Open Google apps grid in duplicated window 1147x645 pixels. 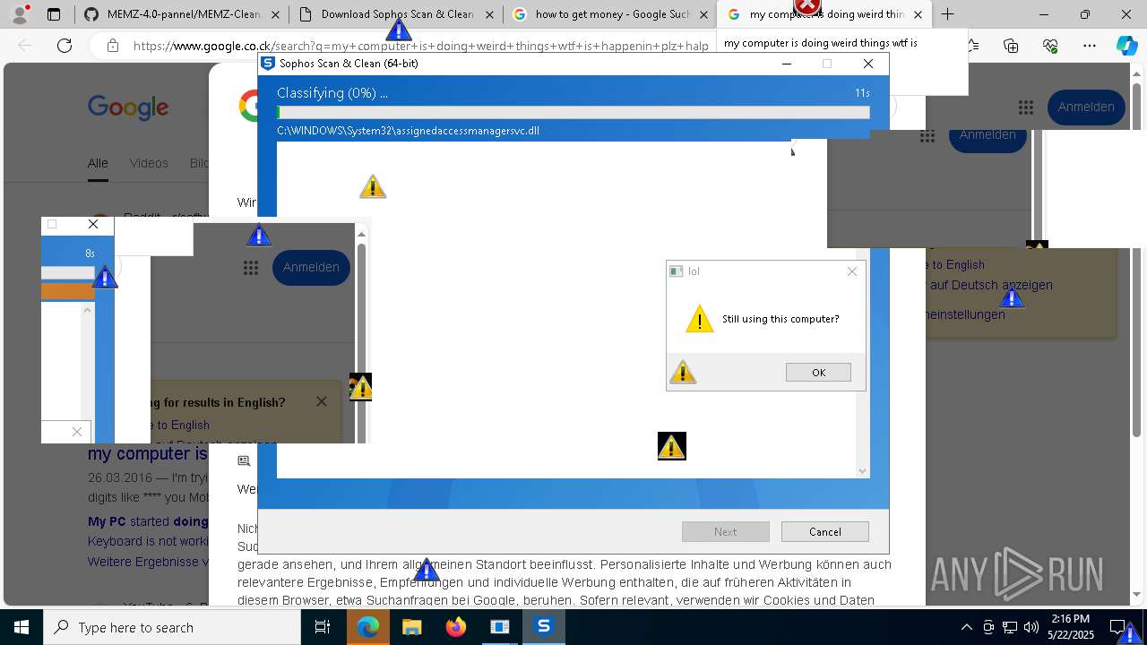251,268
